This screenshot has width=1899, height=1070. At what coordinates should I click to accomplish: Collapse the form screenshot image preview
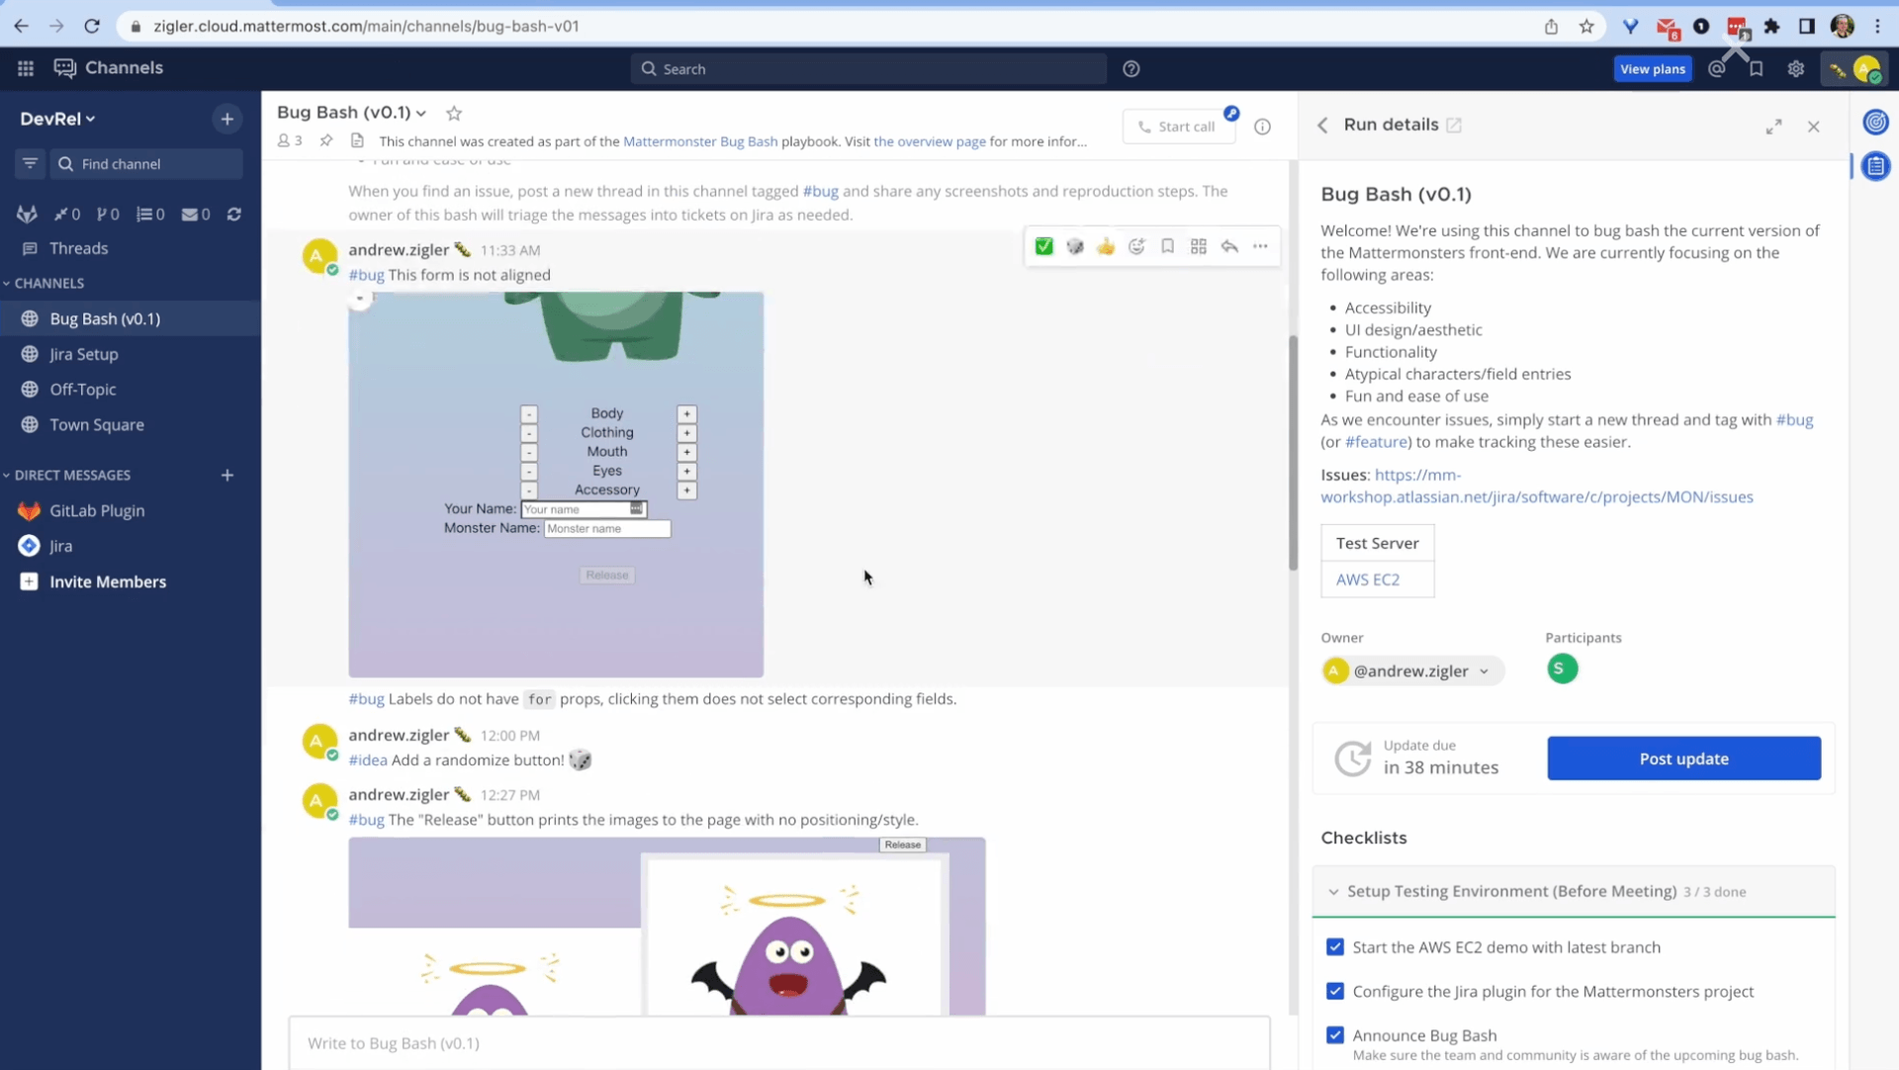pyautogui.click(x=360, y=299)
